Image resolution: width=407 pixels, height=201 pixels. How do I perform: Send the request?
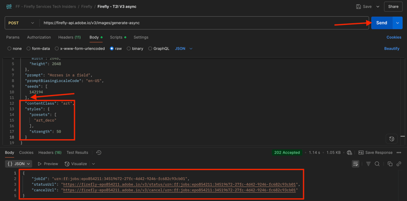click(381, 23)
